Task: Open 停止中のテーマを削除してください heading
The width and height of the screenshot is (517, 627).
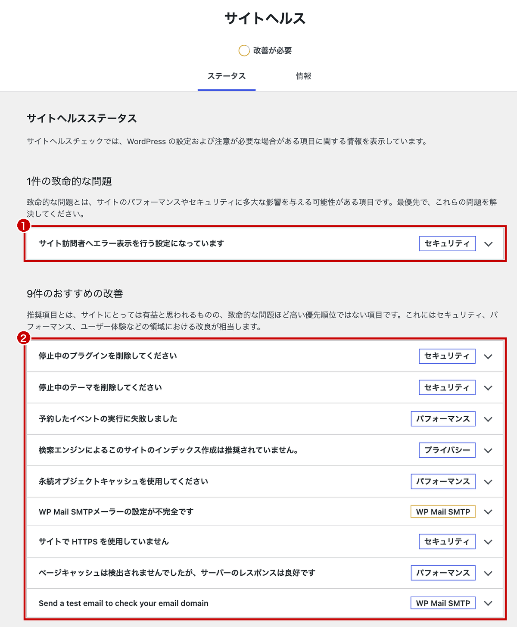Action: click(100, 387)
